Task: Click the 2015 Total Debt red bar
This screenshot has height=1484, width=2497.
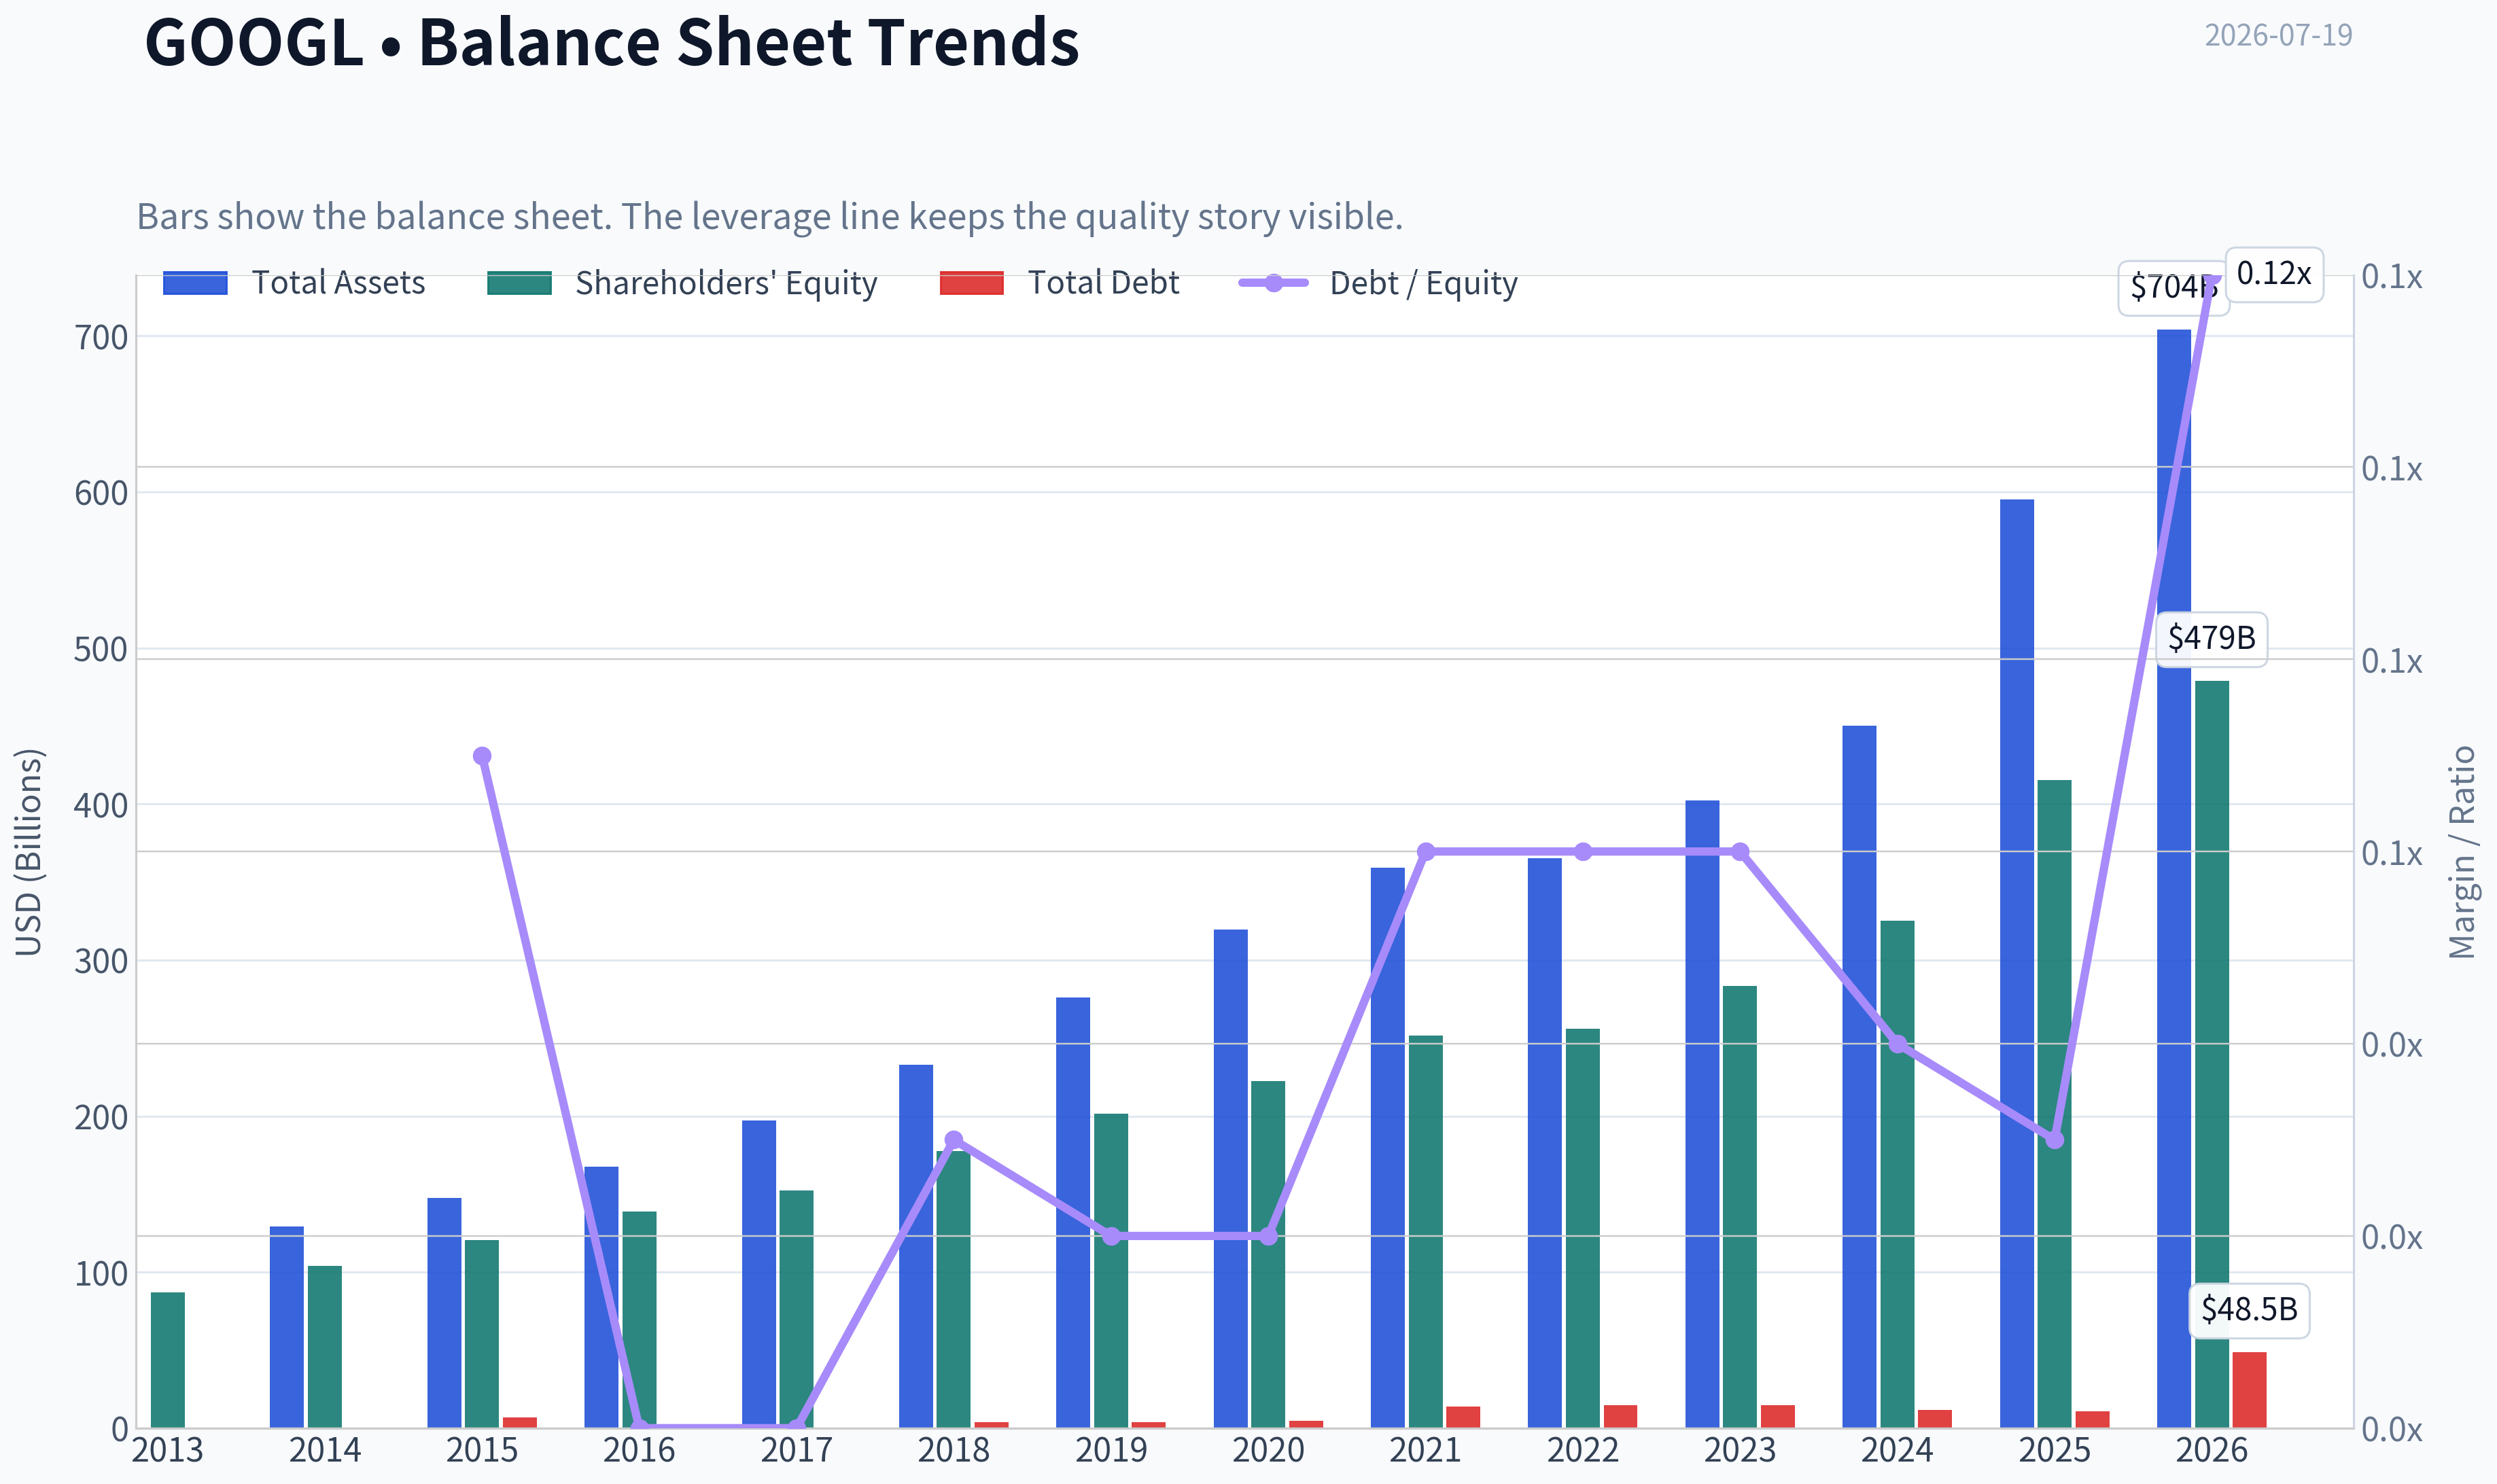Action: point(520,1422)
